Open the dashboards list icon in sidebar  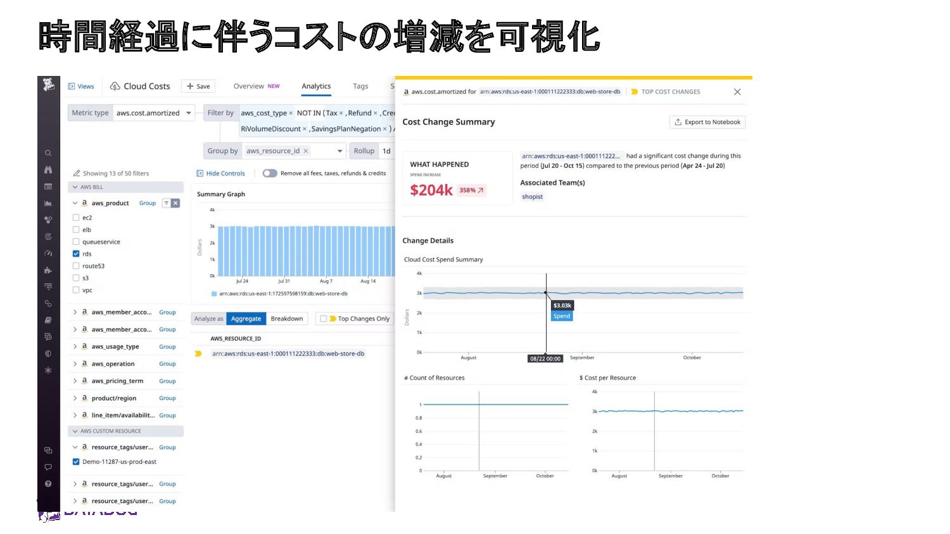48,187
